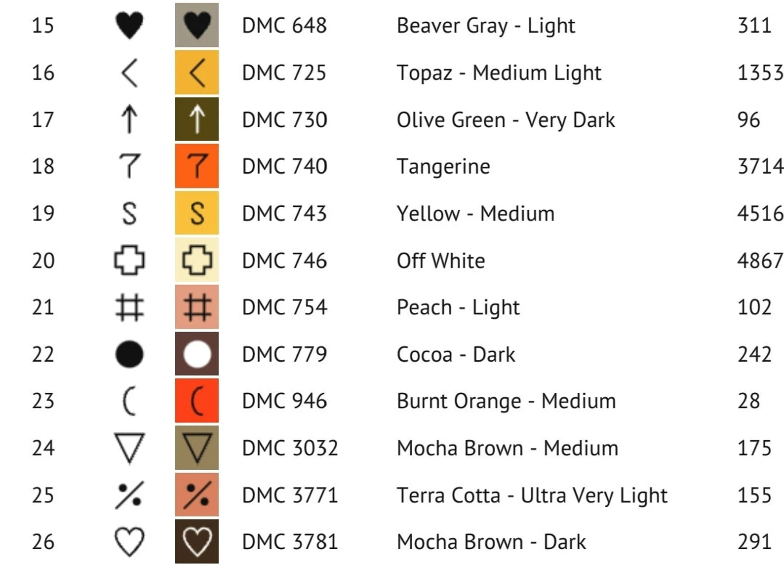784x565 pixels.
Task: Select the outlined inverted triangle symbol
Action: (x=129, y=448)
